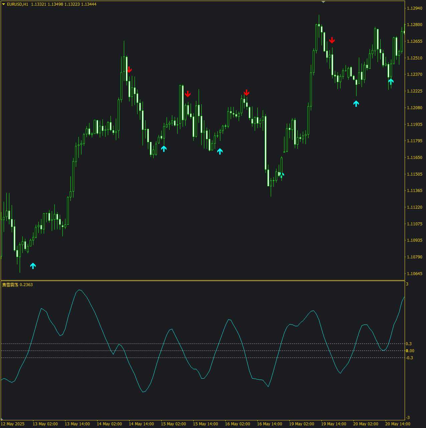This screenshot has width=426, height=428.
Task: Click the 费雪震荡 0.2363 indicator label
Action: (17, 285)
